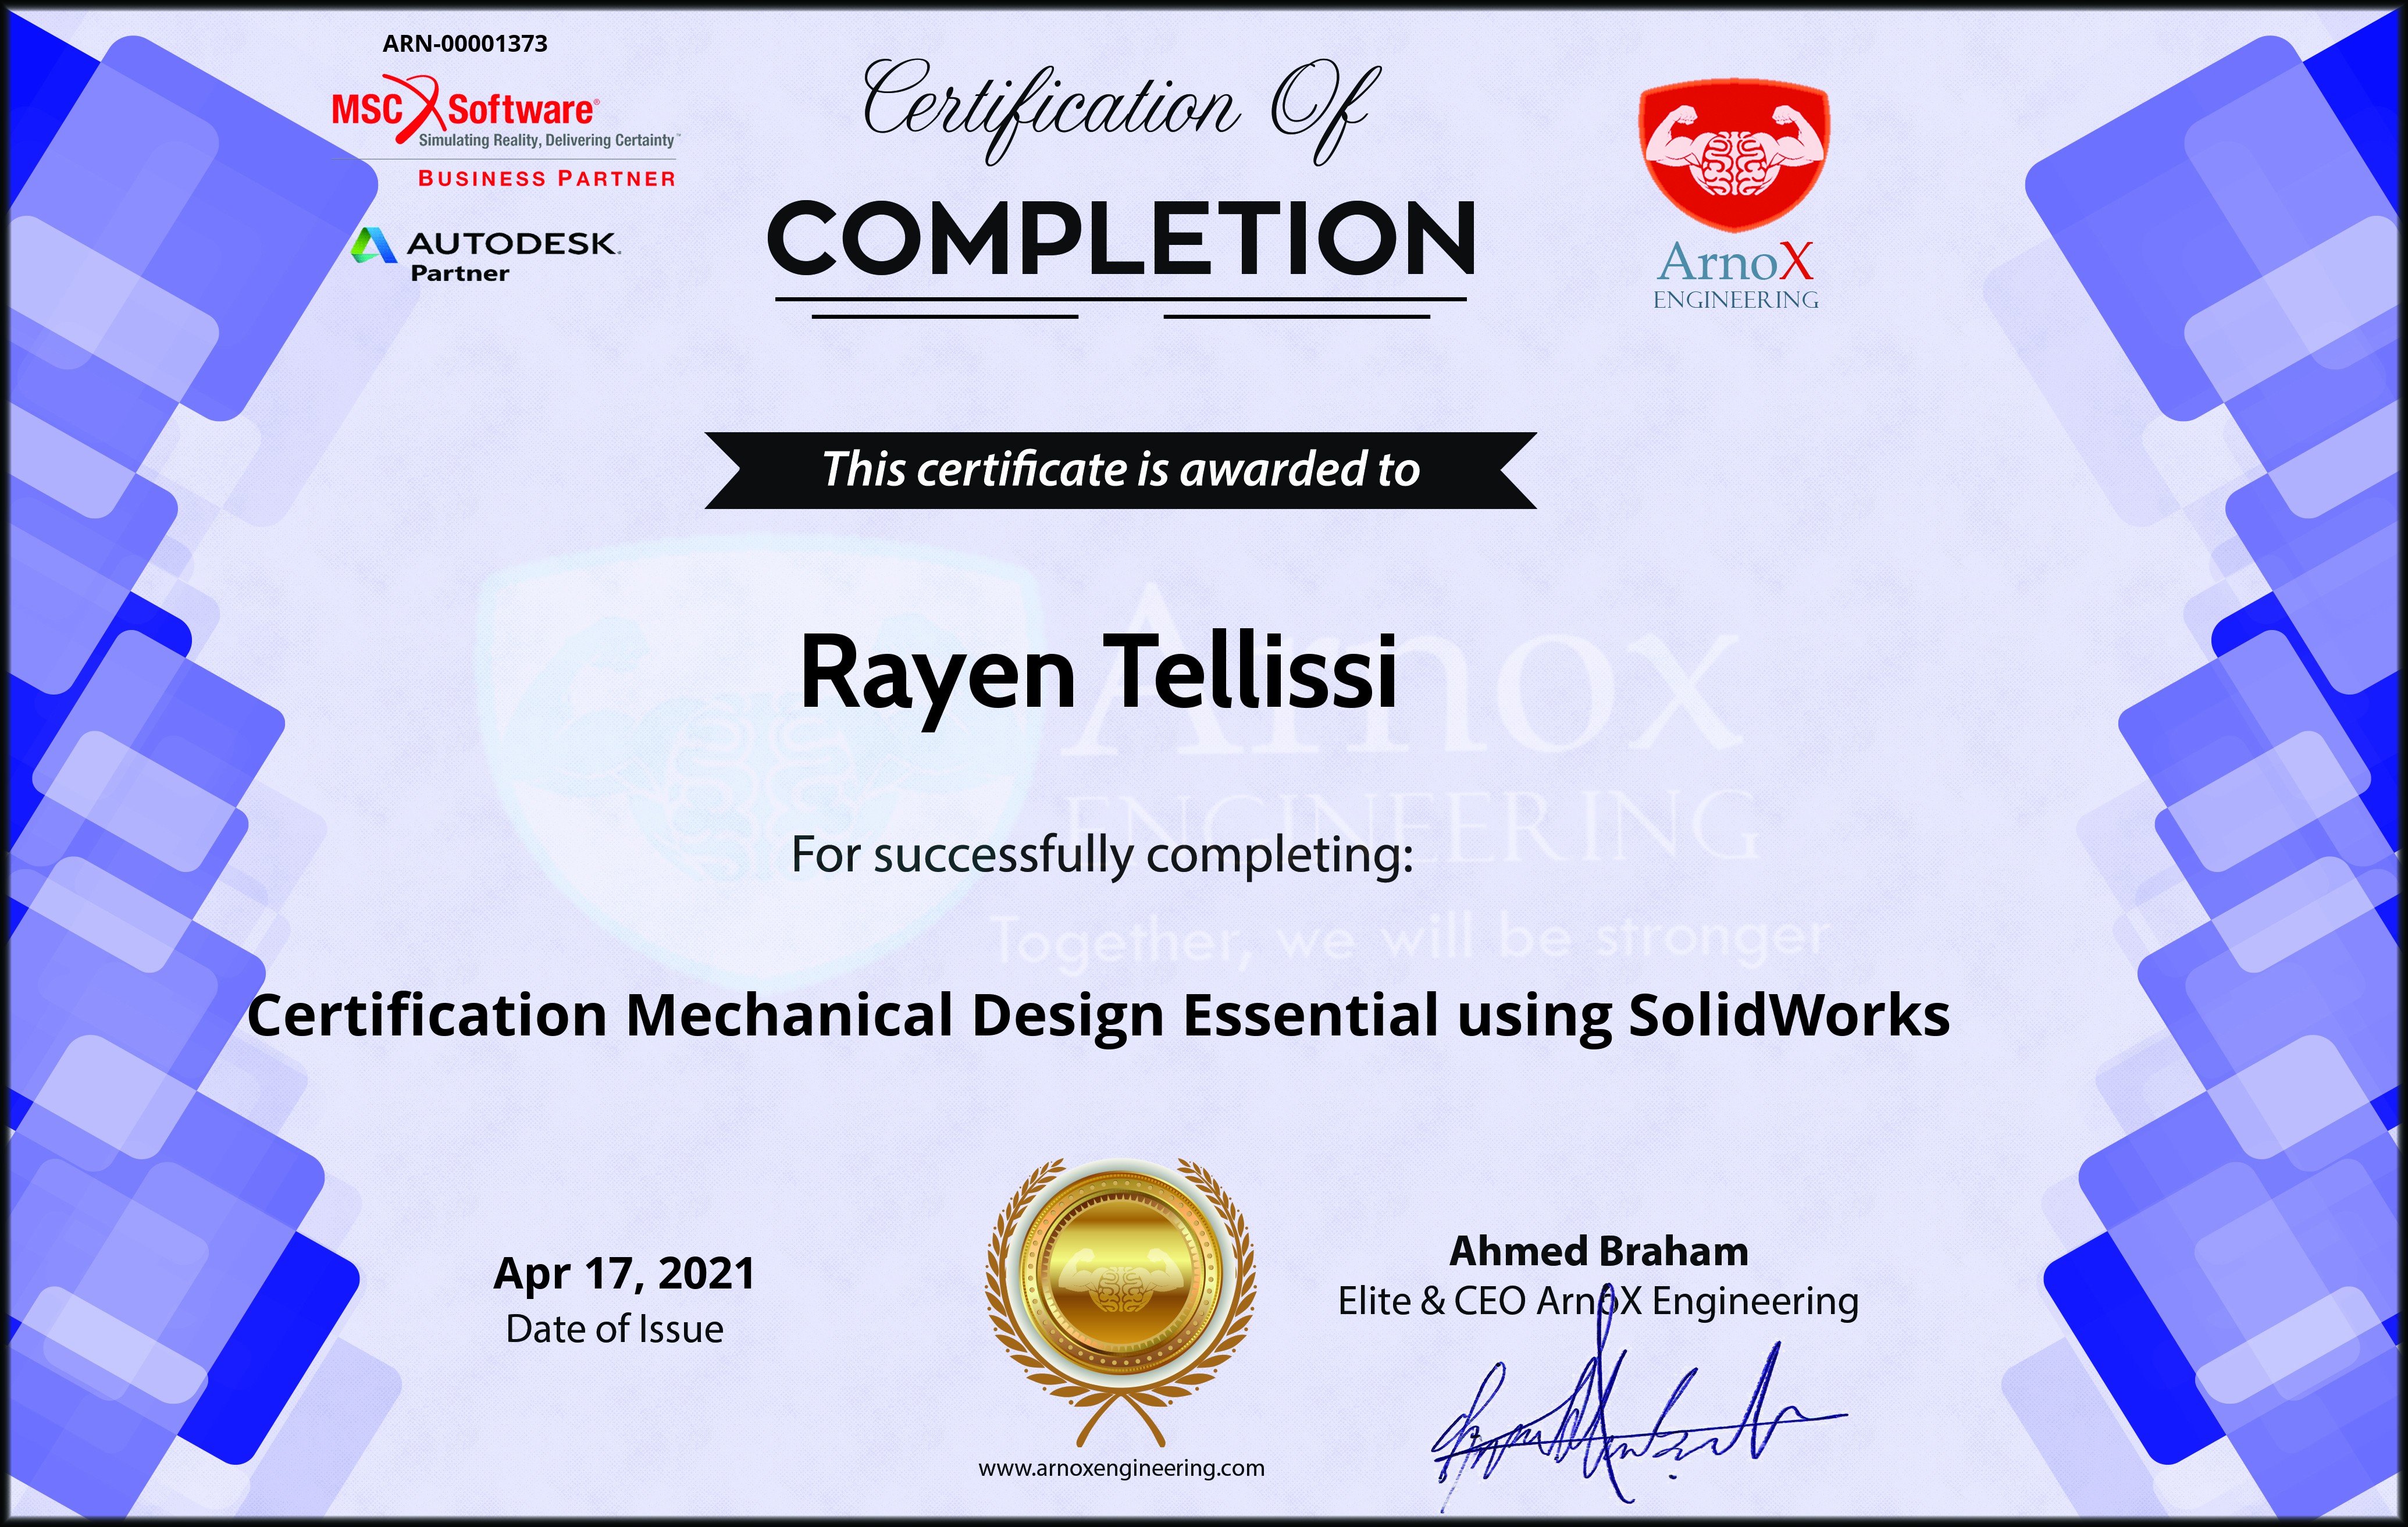
Task: Click the recipient name Rayen Tellissi
Action: 1098,674
